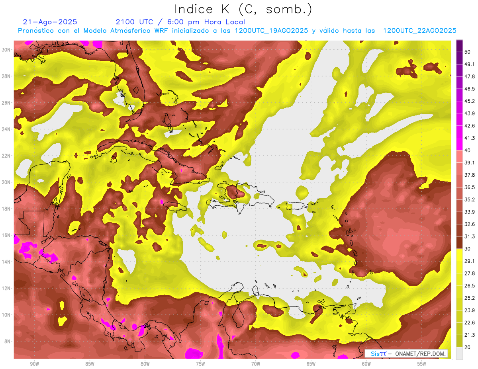Screen dimensions: 478x369
Task: Click the magenta swatch between 40 and 41.3
Action: pos(459,144)
